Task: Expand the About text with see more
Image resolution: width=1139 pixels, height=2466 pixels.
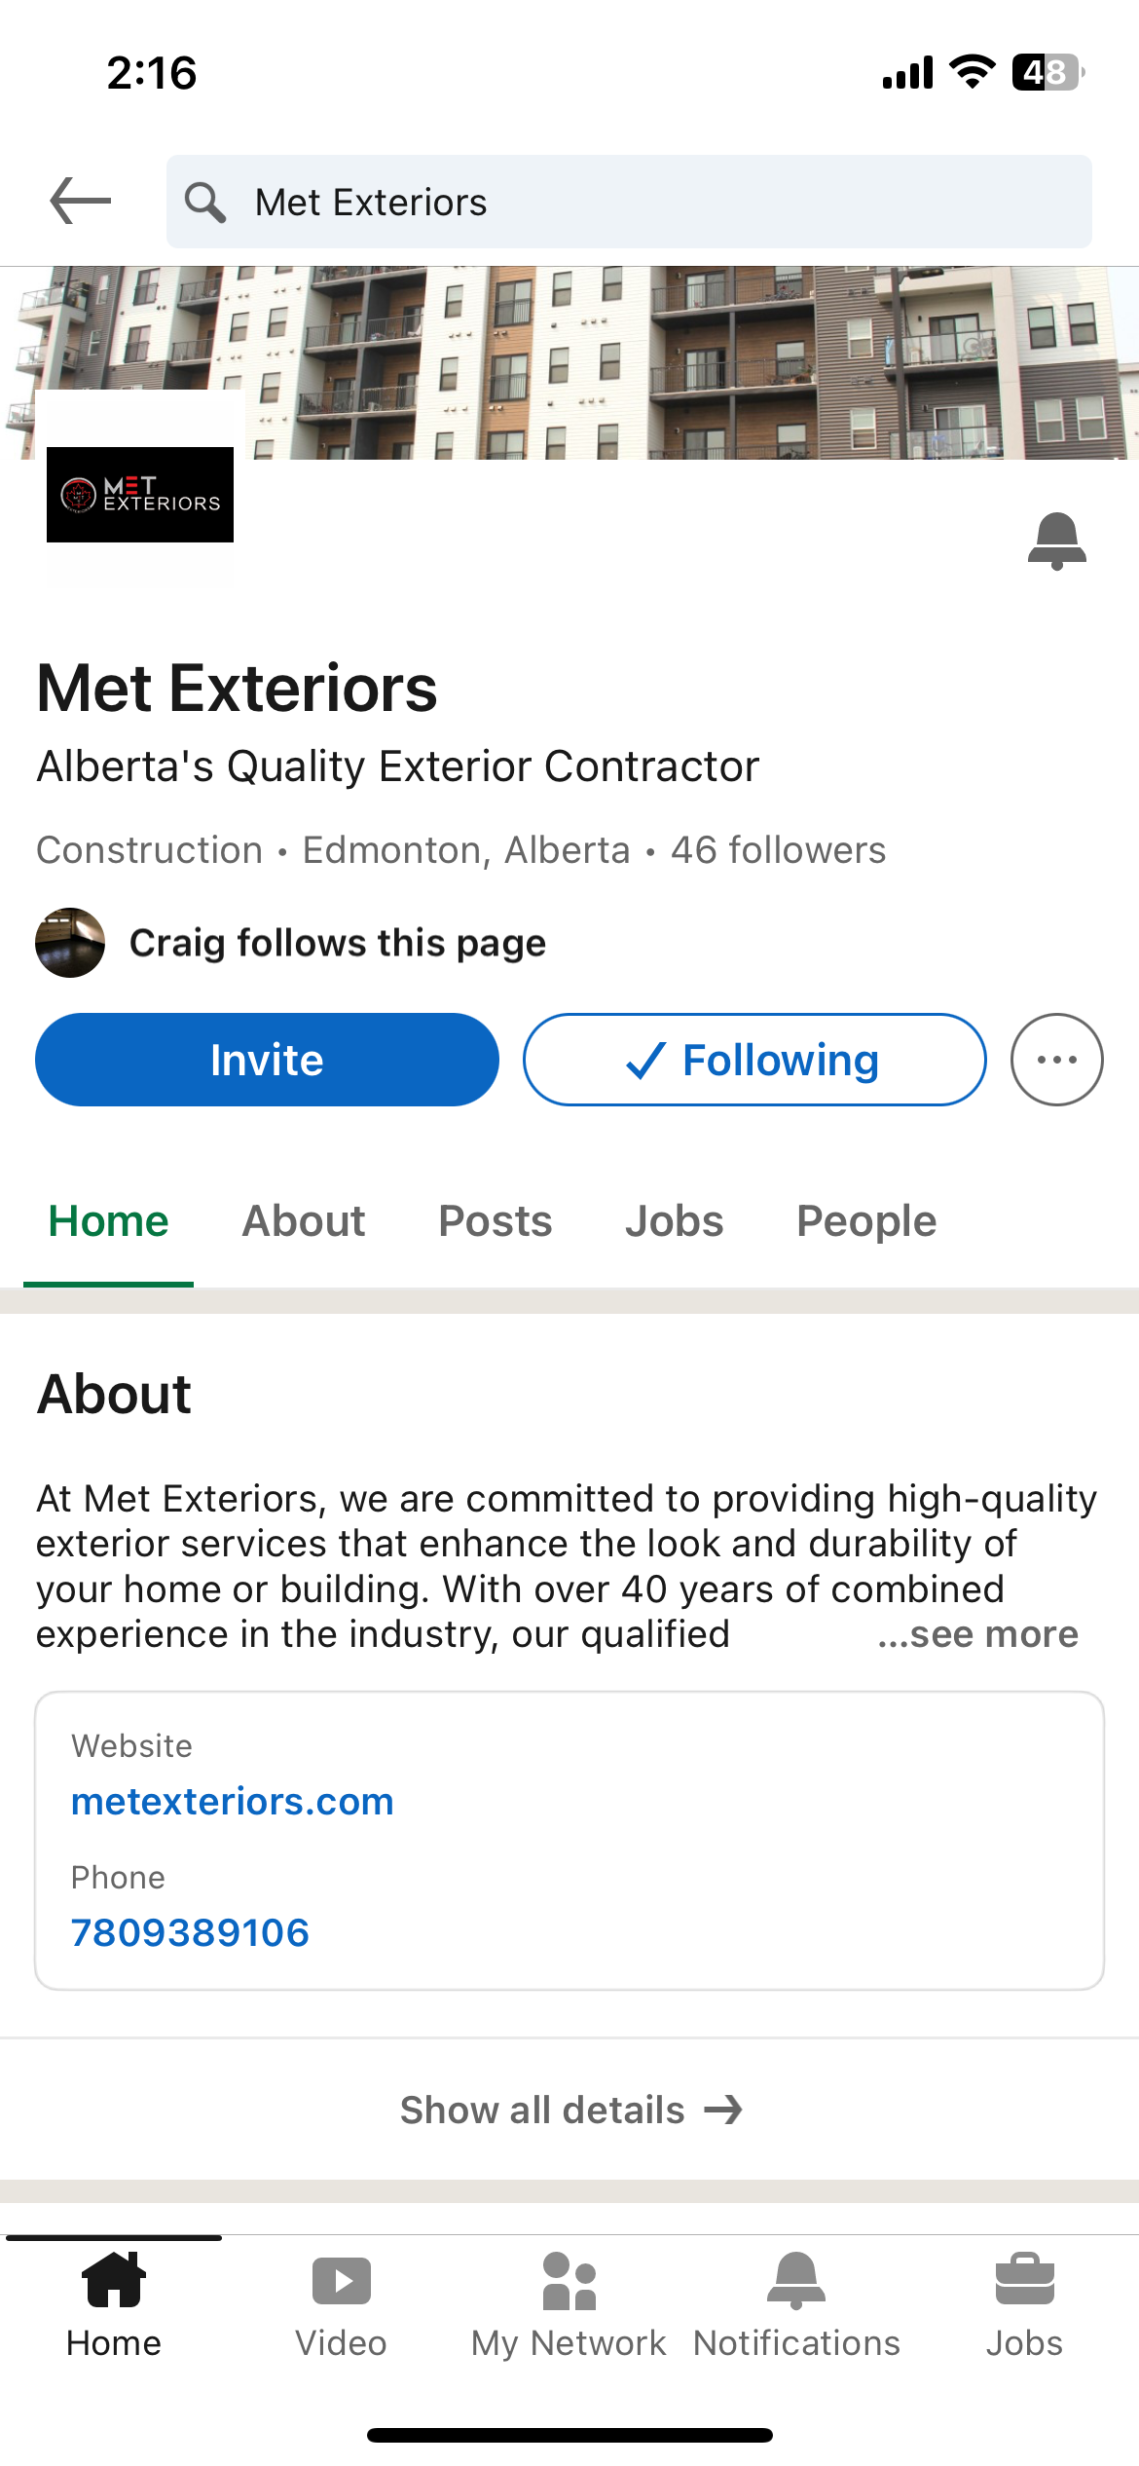Action: point(977,1634)
